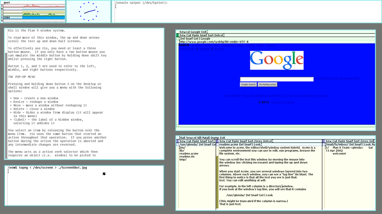Click the purple column handle above readme.acme

[x=217, y=141]
